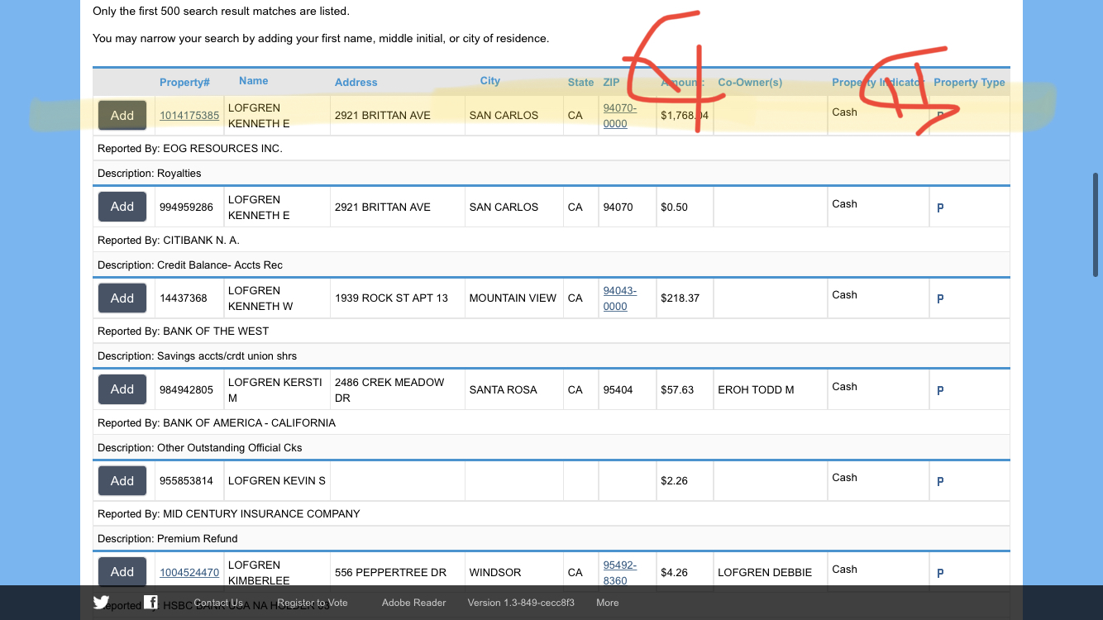
Task: Sort by ZIP column header
Action: 611,83
